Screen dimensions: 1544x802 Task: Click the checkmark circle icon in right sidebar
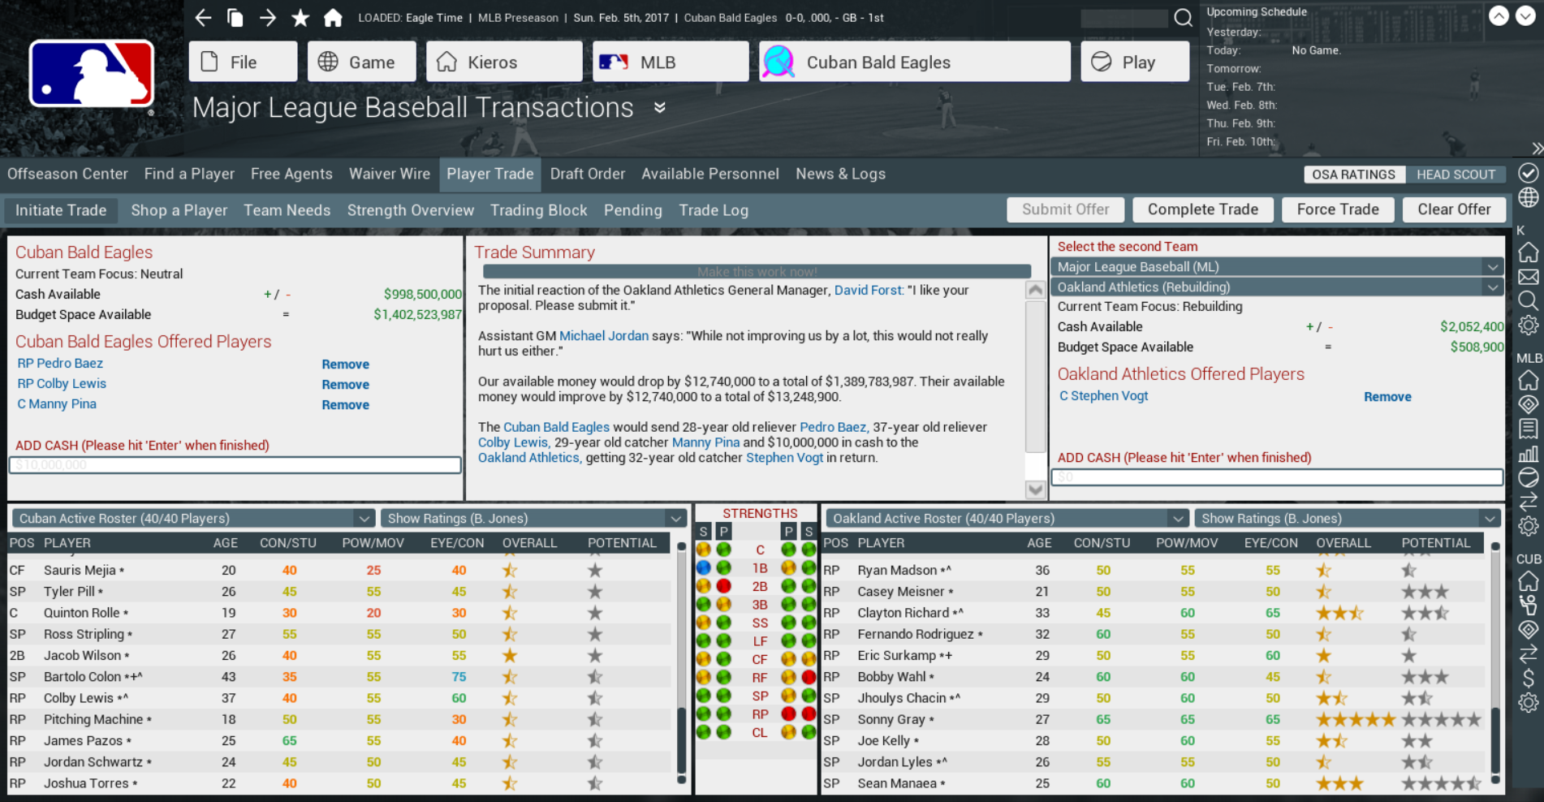[1529, 173]
